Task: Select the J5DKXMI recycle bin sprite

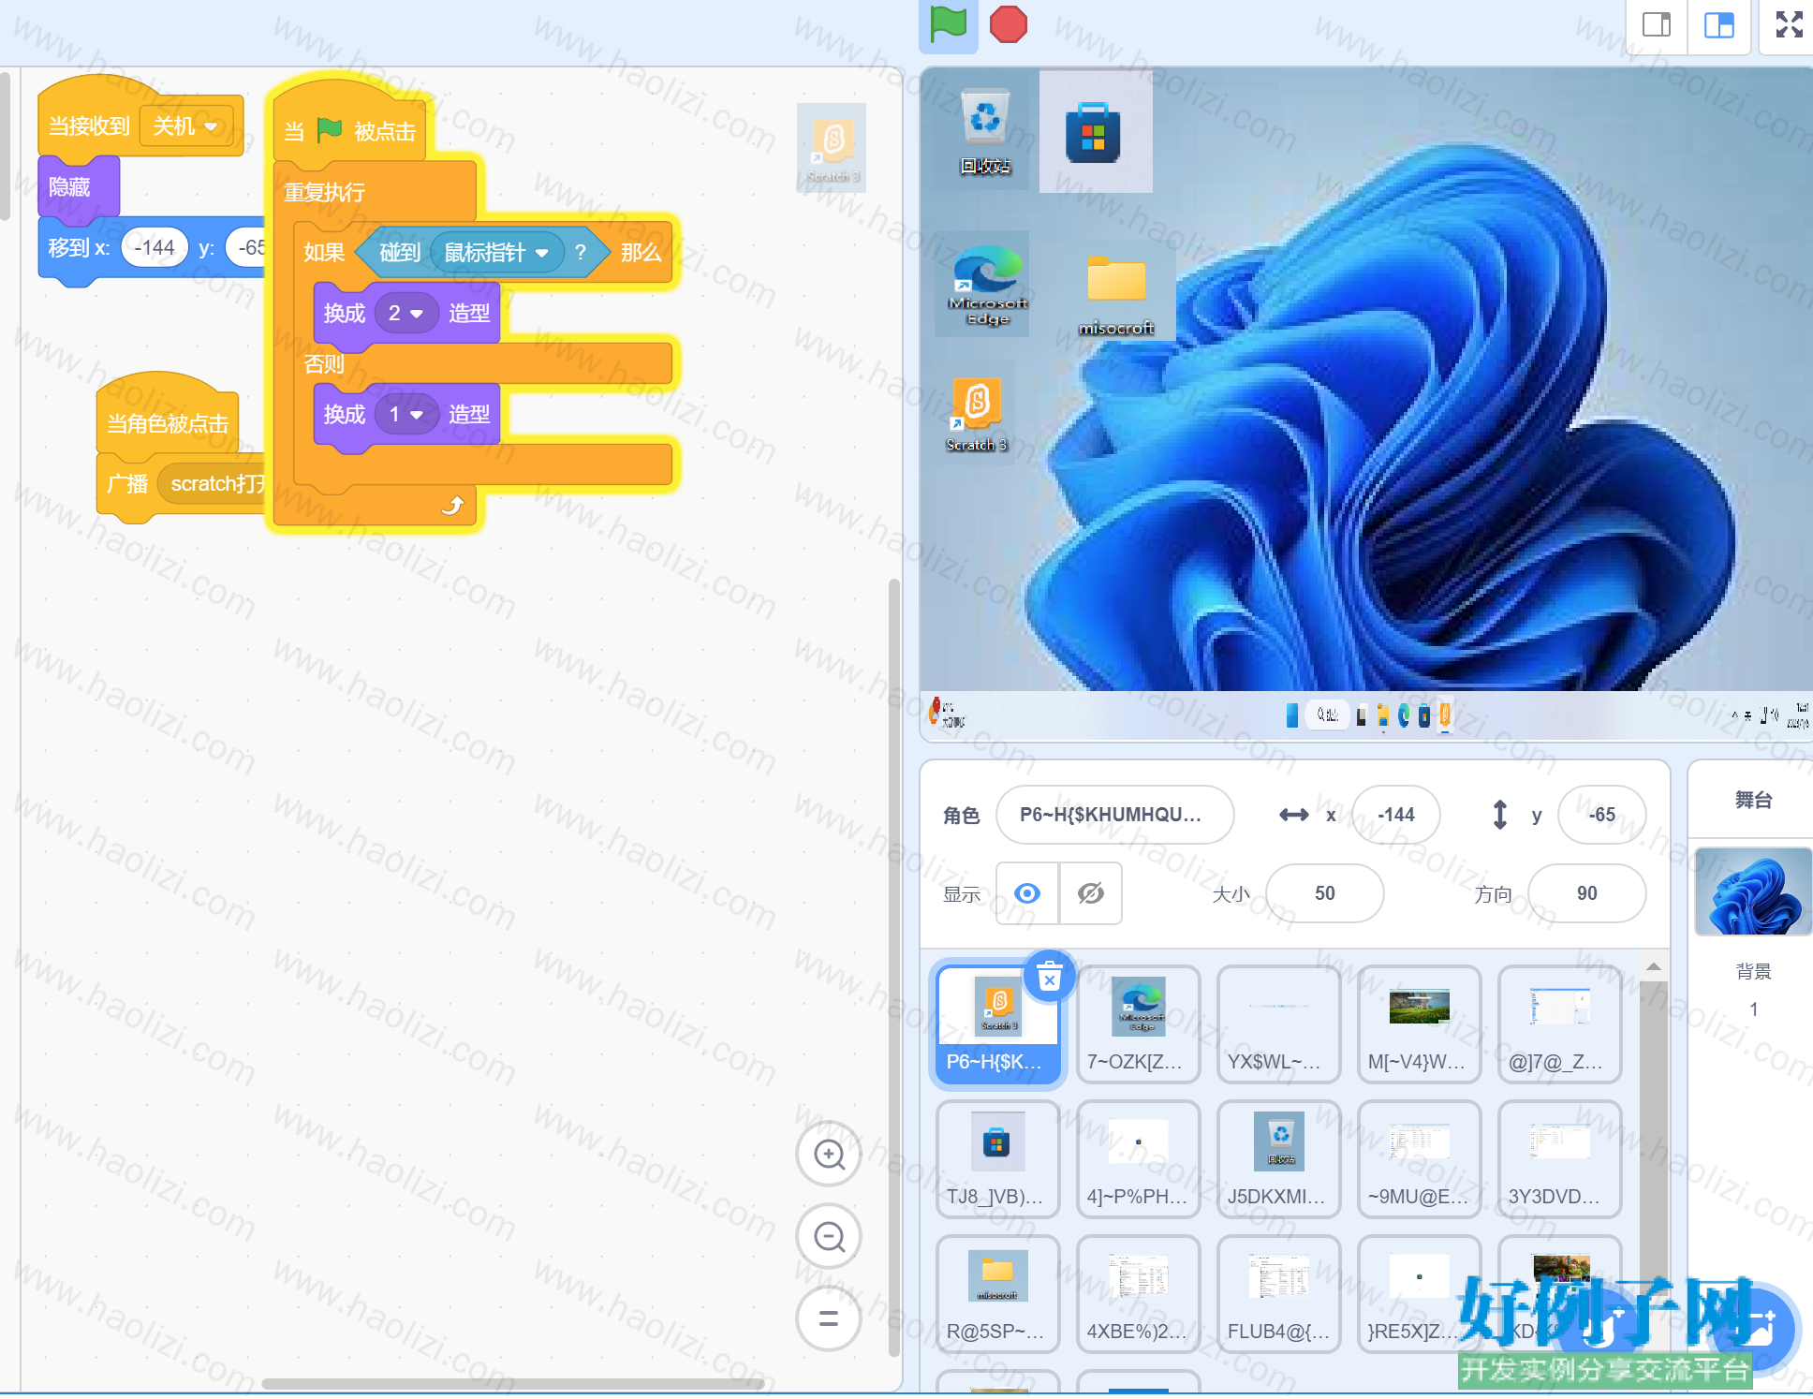Action: 1278,1159
